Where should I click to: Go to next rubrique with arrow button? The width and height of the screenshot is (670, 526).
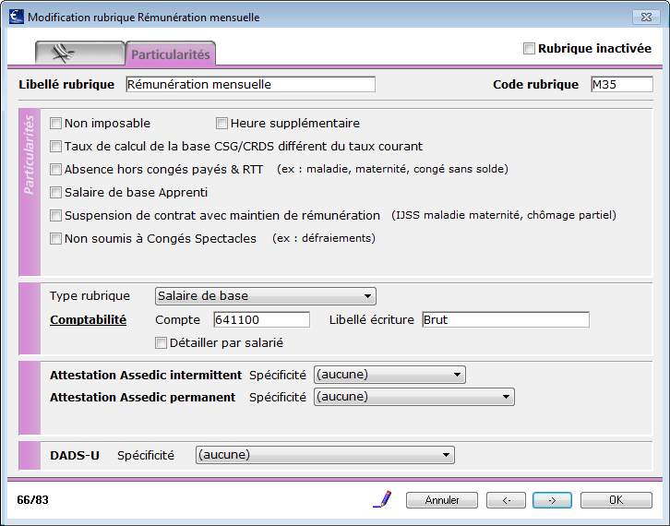[552, 500]
